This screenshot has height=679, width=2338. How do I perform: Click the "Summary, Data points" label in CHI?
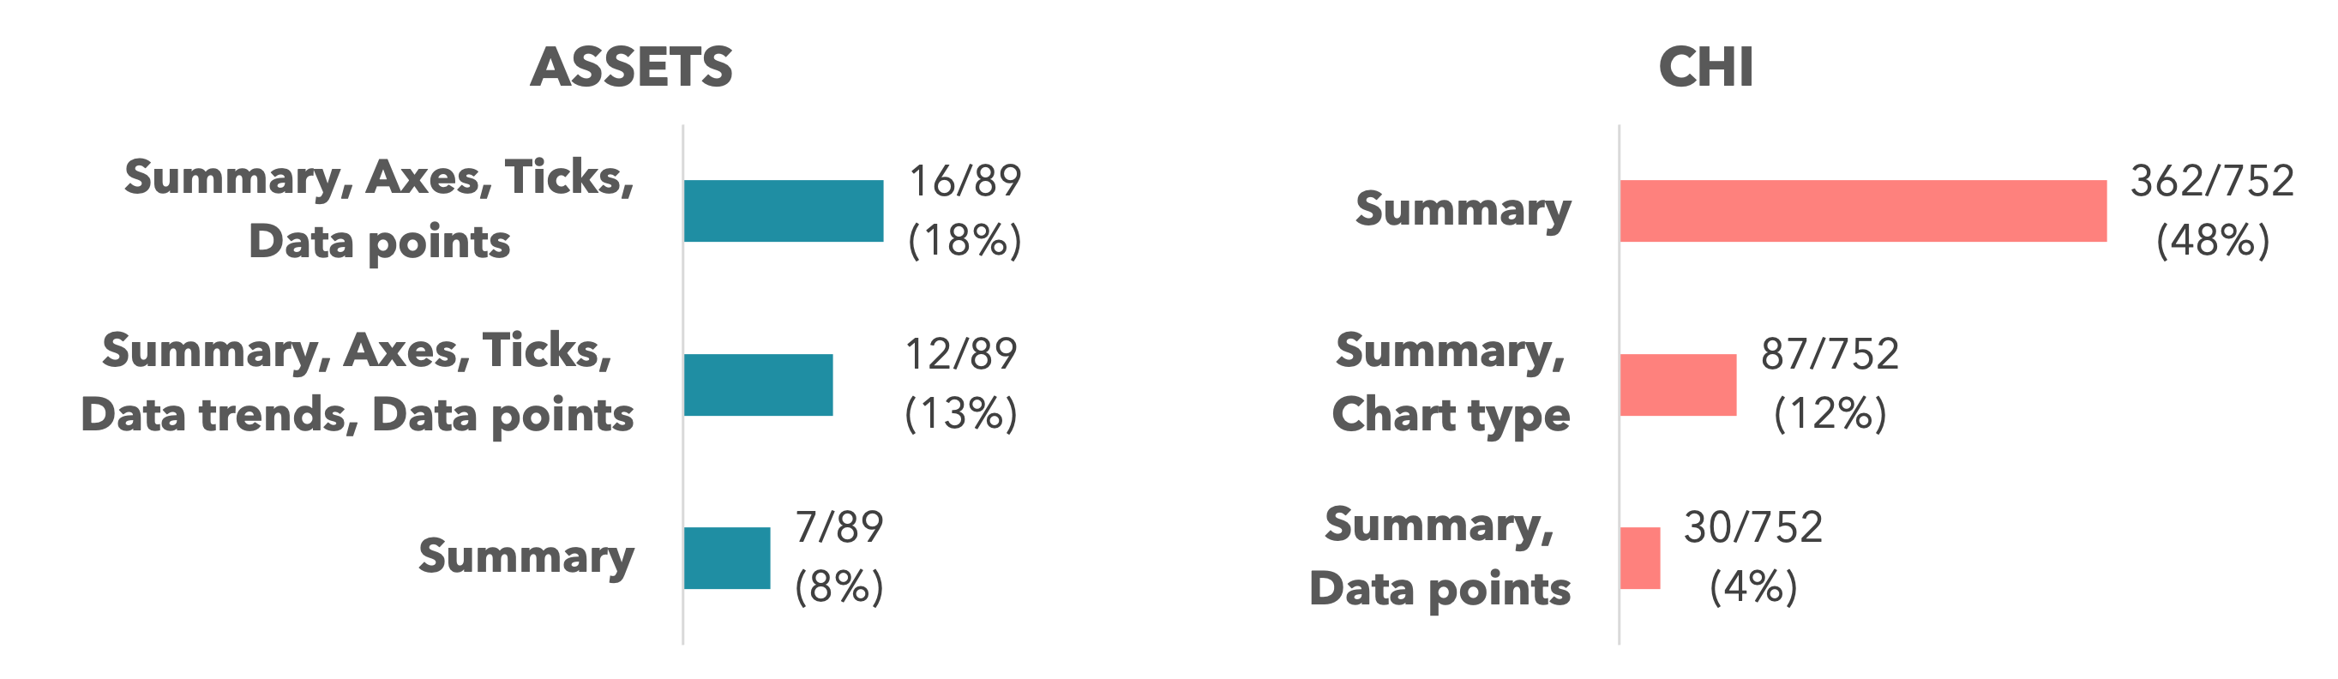(1439, 556)
